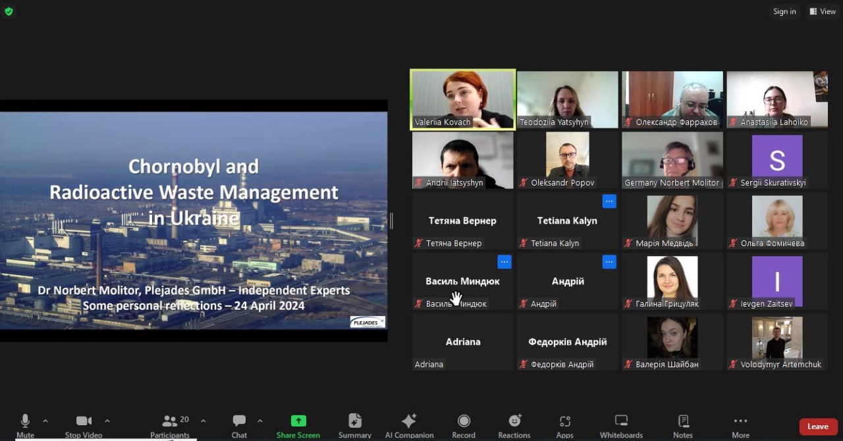The height and width of the screenshot is (441, 843).
Task: Open the Notes icon in toolbar
Action: (x=683, y=421)
